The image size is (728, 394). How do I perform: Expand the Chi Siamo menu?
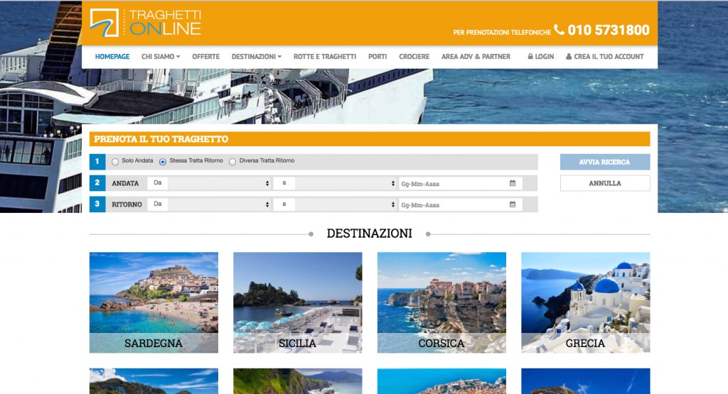[x=160, y=57]
